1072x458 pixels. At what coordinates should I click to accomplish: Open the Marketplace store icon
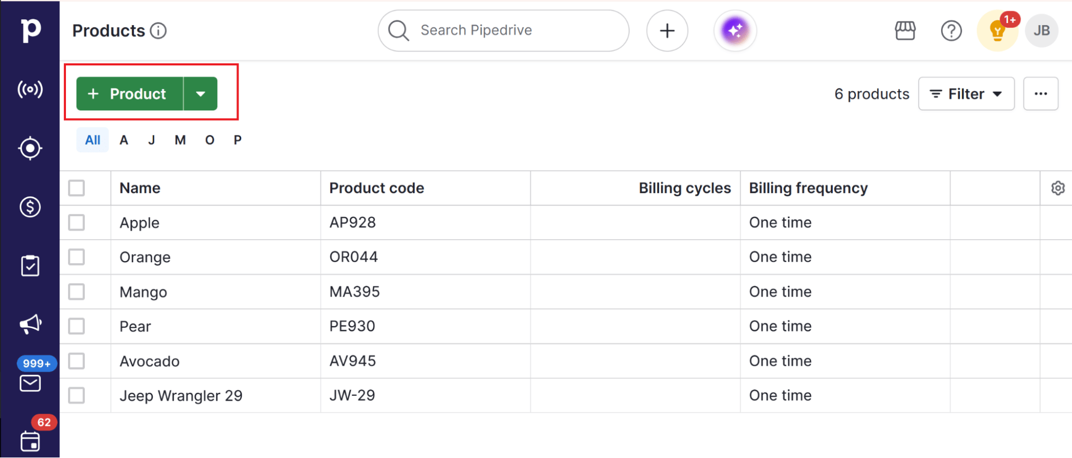[905, 31]
